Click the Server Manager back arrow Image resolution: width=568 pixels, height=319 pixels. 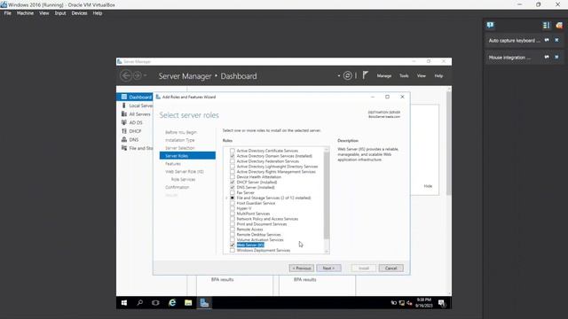(126, 75)
